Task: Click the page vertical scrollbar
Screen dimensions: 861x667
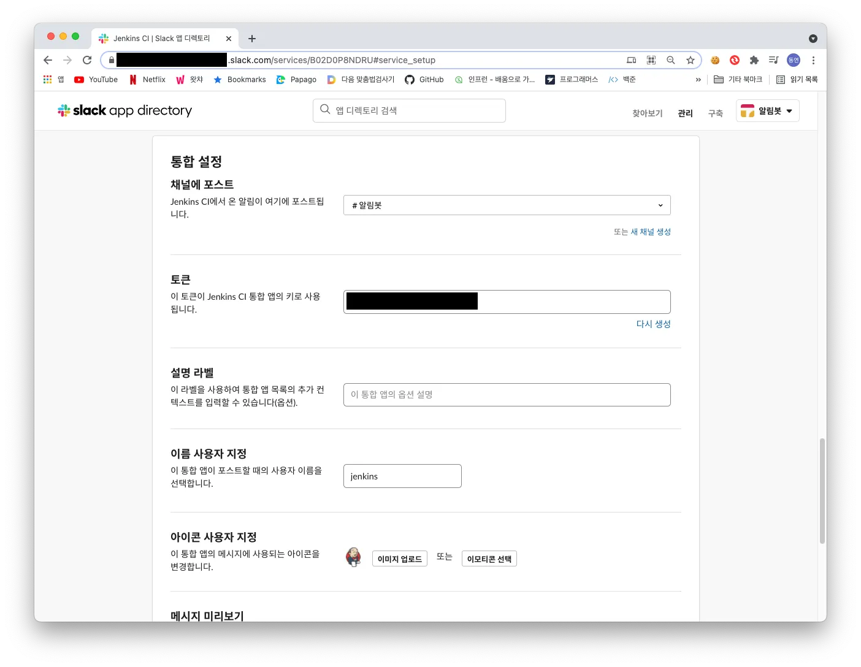Action: (x=822, y=490)
